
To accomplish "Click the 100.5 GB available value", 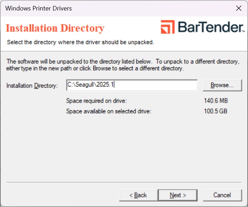I will point(216,111).
